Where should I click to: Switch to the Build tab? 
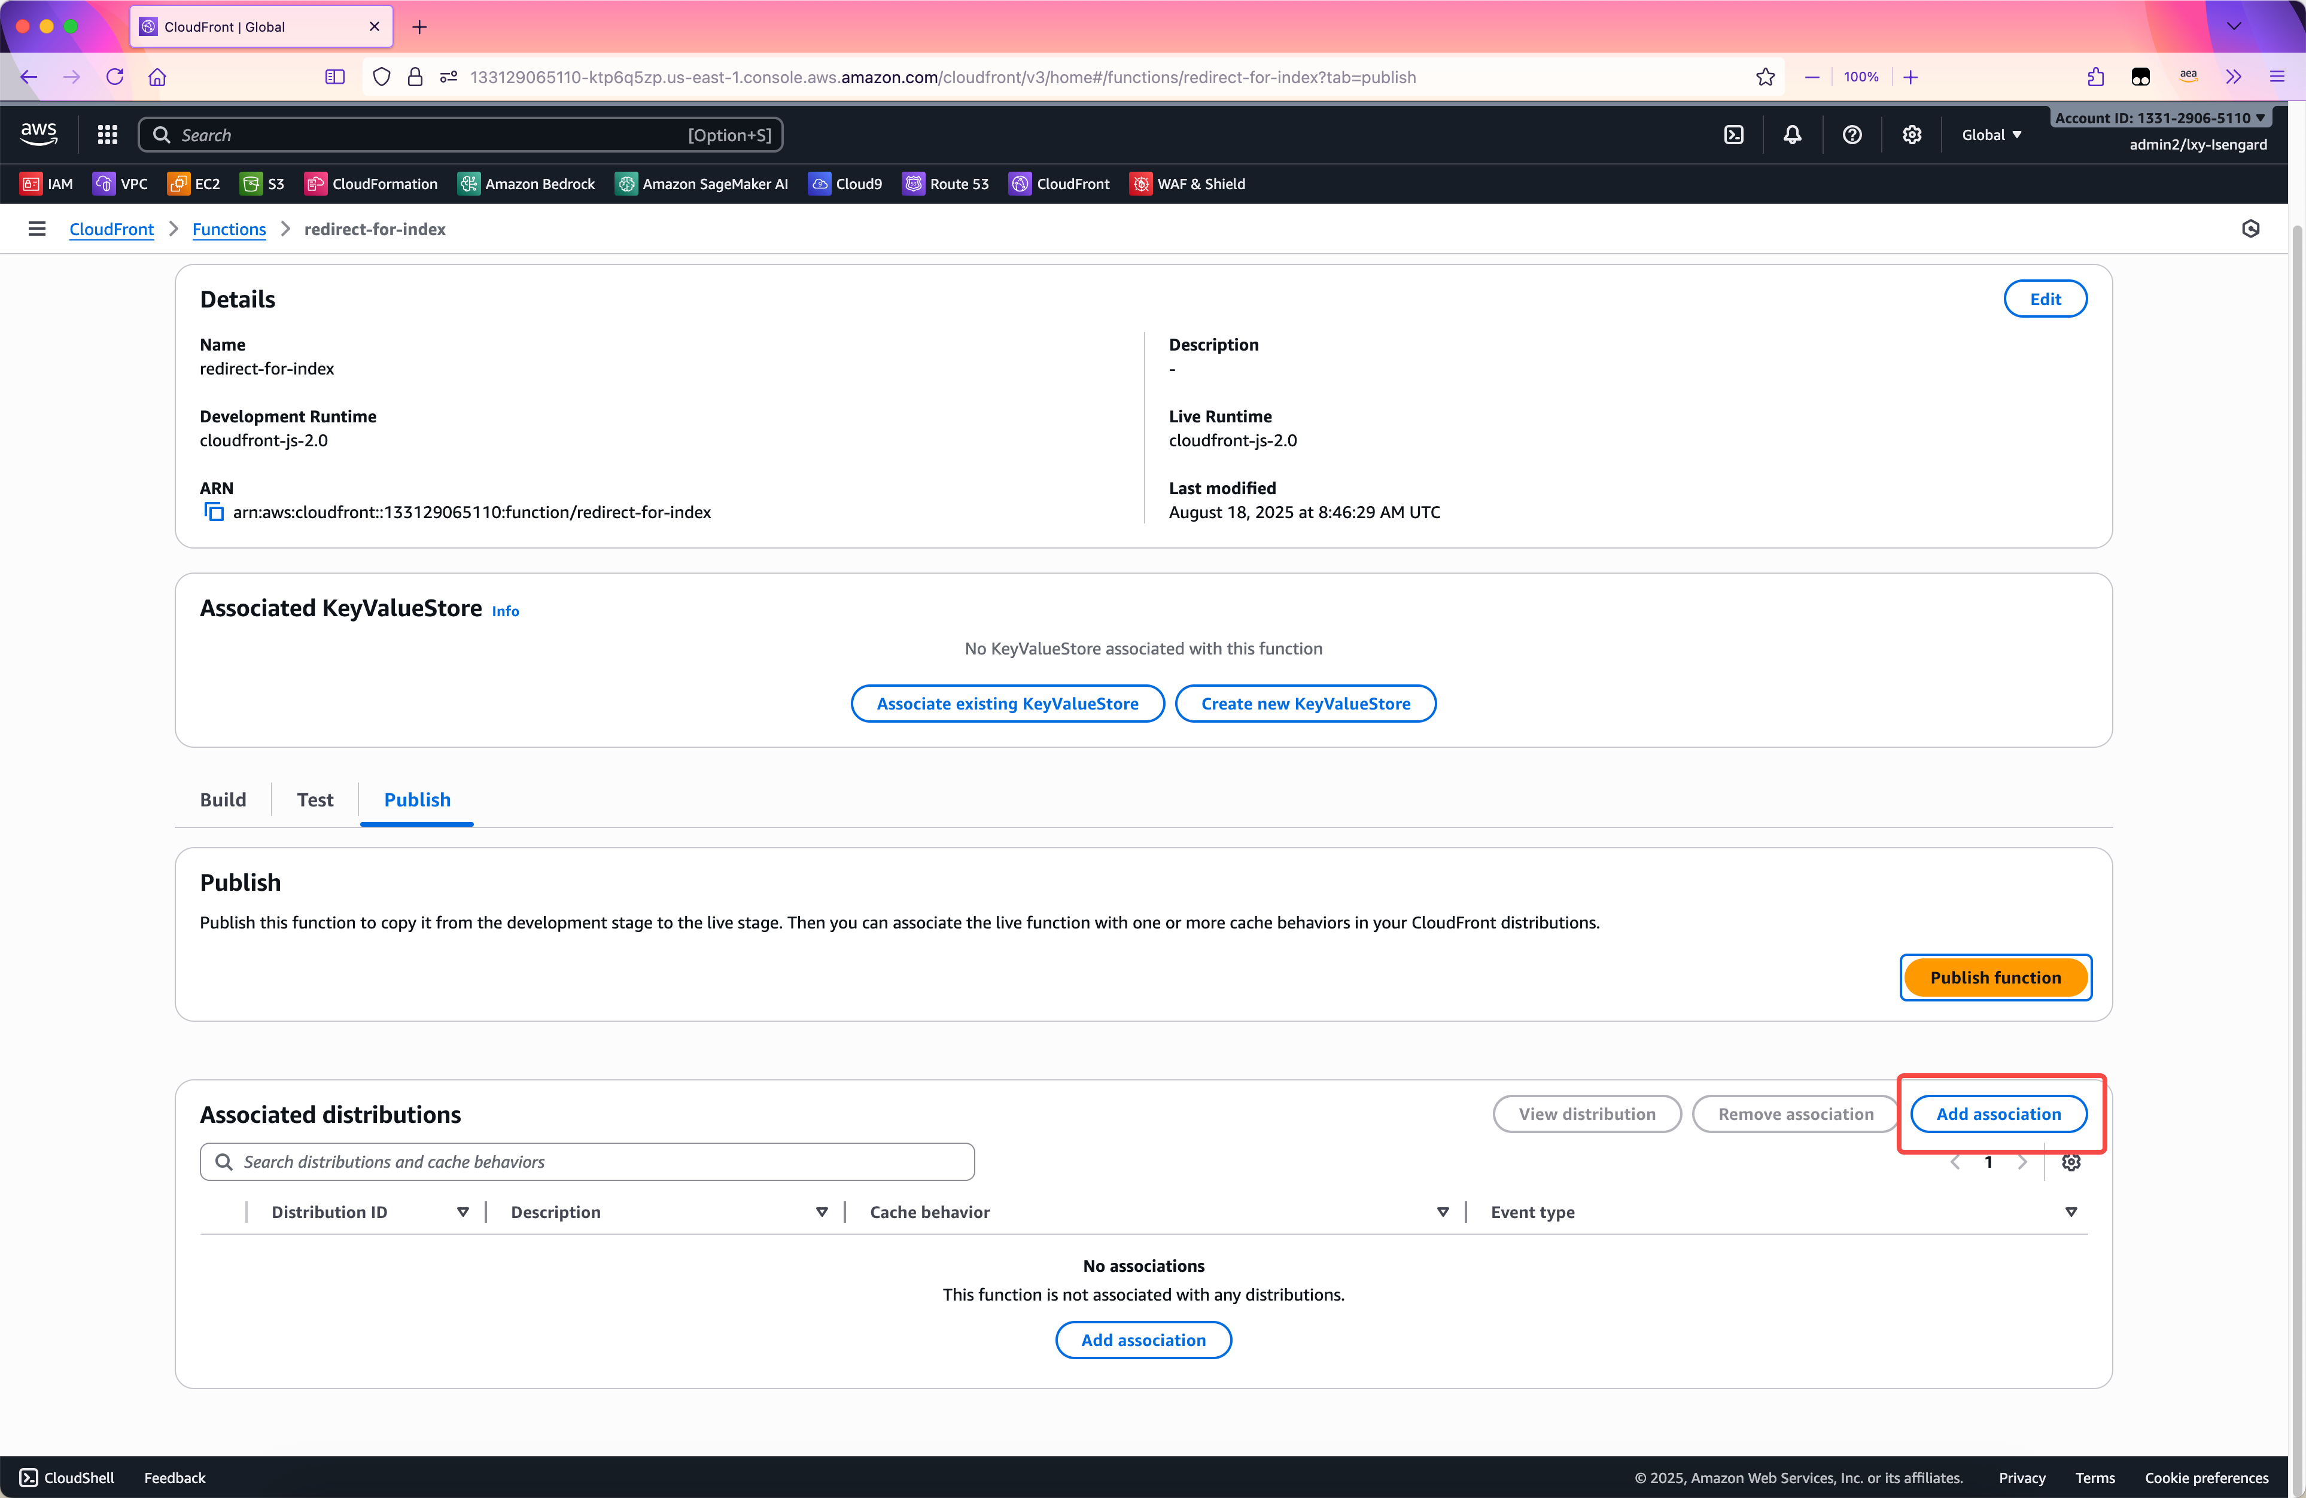point(223,799)
